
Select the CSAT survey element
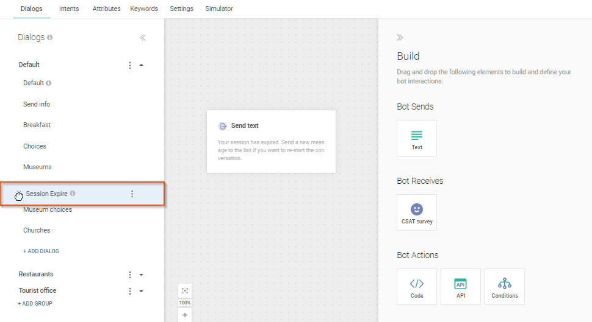point(416,212)
